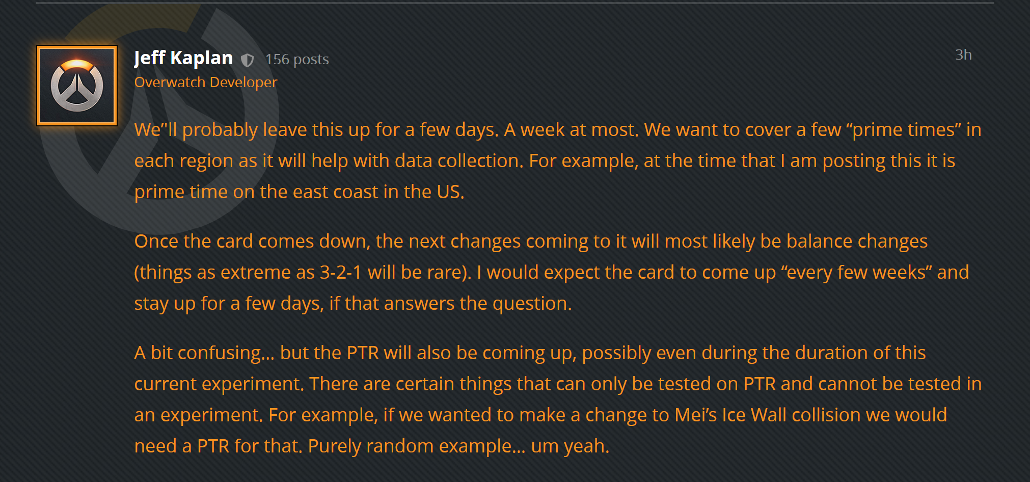Click the shield badge next to Jeff Kaplan

[248, 60]
